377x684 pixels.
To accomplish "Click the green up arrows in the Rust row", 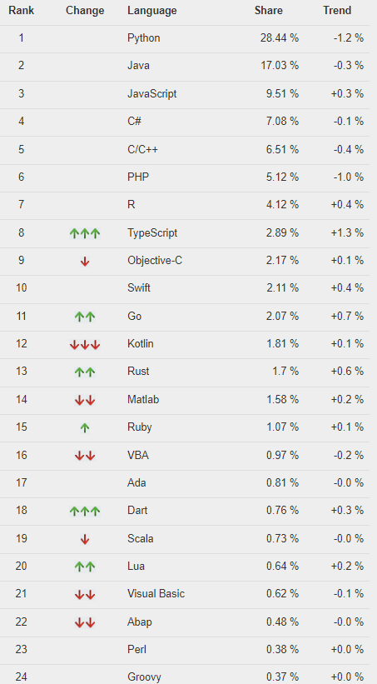I will pyautogui.click(x=85, y=372).
